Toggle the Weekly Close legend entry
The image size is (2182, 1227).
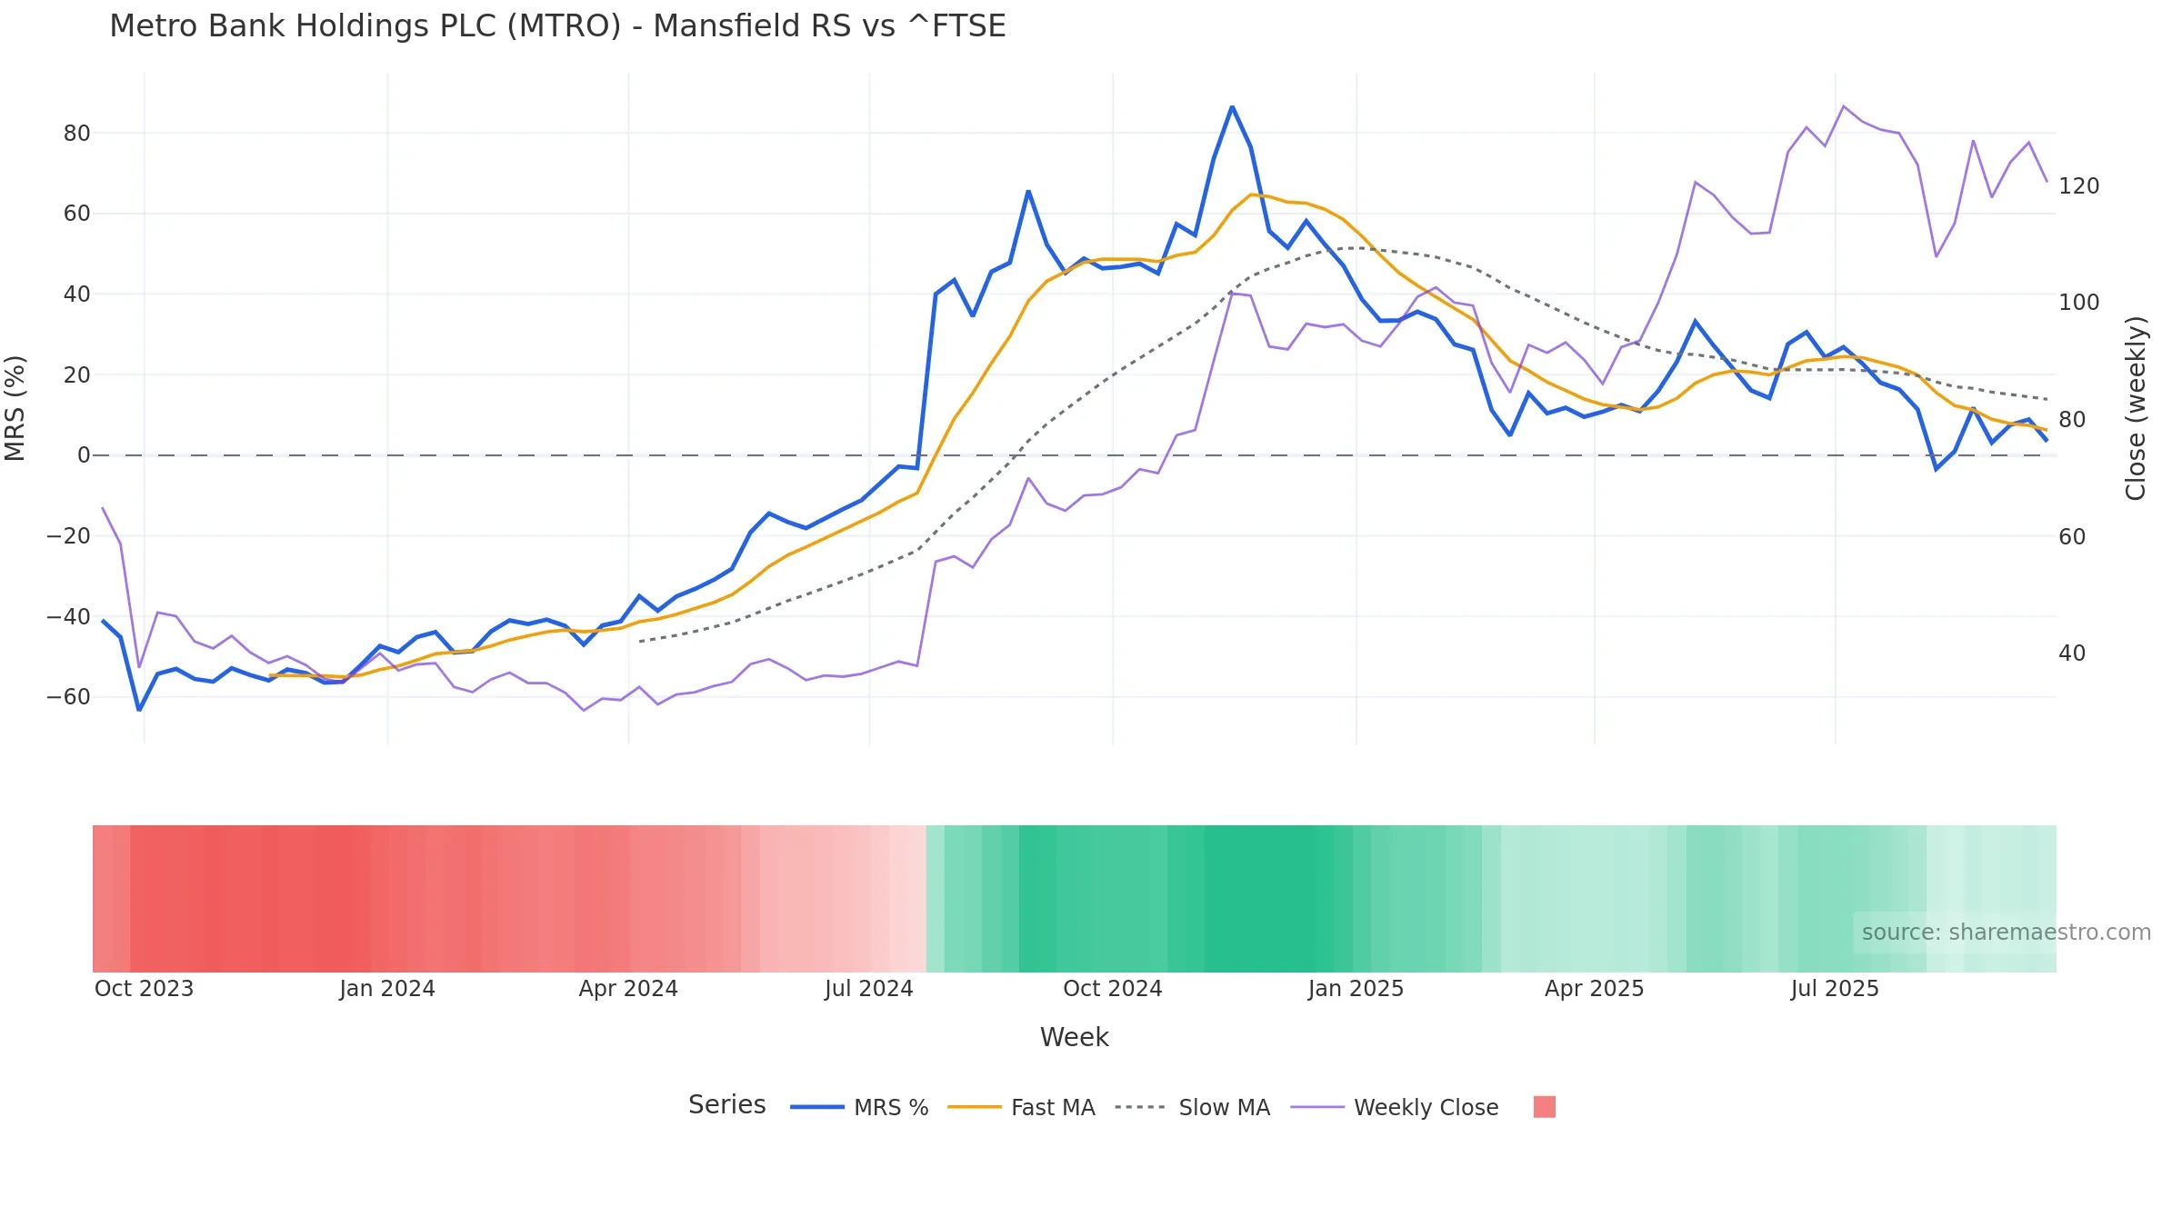[1395, 1107]
